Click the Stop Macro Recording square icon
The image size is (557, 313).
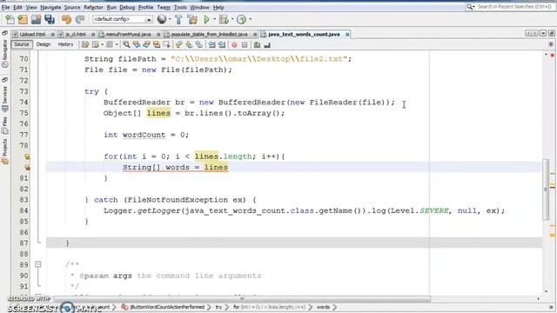pos(245,44)
